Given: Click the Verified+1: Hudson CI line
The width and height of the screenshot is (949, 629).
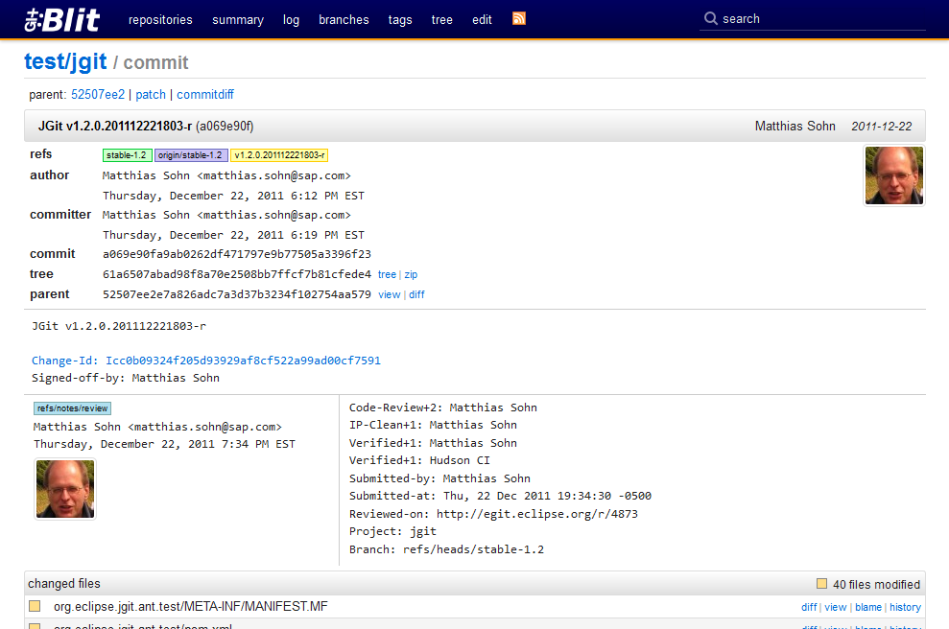Looking at the screenshot, I should pos(419,460).
